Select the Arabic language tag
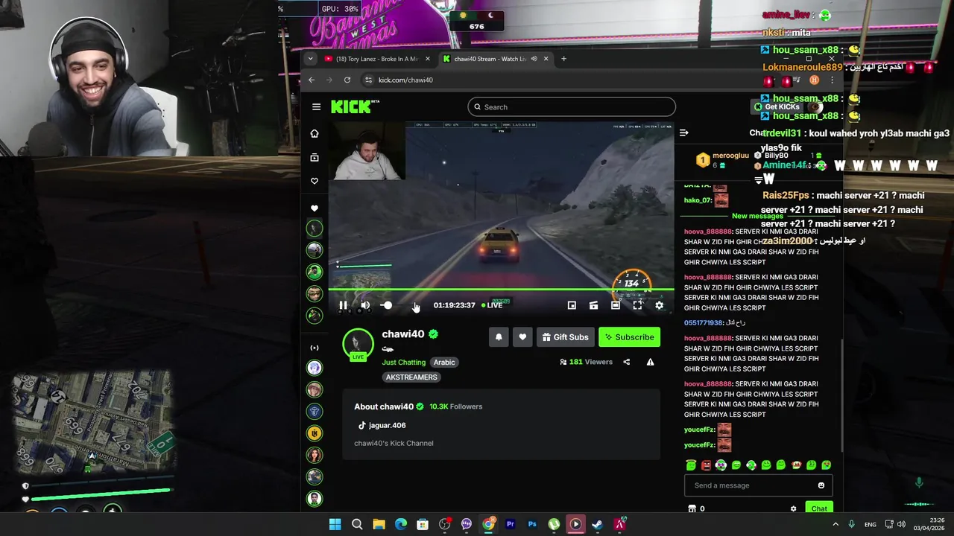Viewport: 954px width, 536px height. pyautogui.click(x=444, y=363)
